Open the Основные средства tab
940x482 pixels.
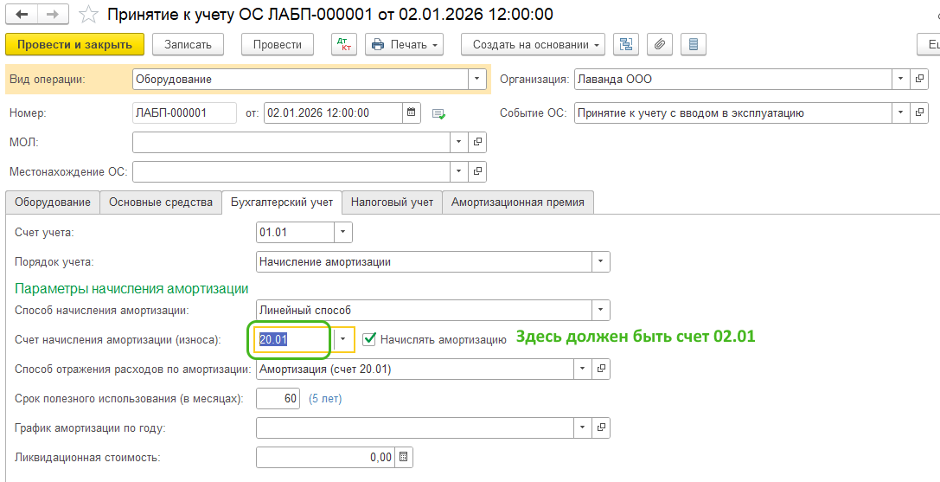[x=160, y=202]
